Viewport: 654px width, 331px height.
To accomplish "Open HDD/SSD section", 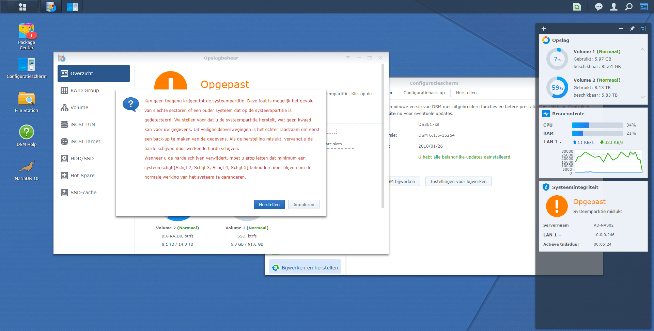I will pos(94,159).
